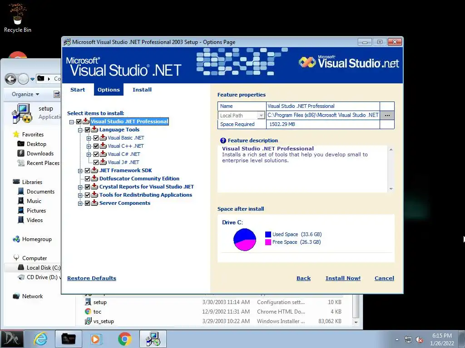Uncheck Language Tools checkbox

tap(87, 130)
